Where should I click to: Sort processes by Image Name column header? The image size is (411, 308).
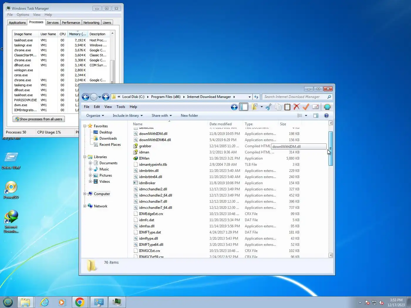coord(26,34)
